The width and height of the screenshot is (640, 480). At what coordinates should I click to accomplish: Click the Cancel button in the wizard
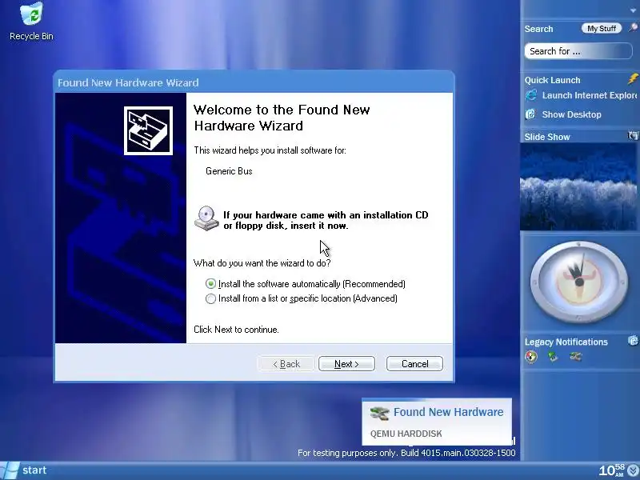point(414,364)
